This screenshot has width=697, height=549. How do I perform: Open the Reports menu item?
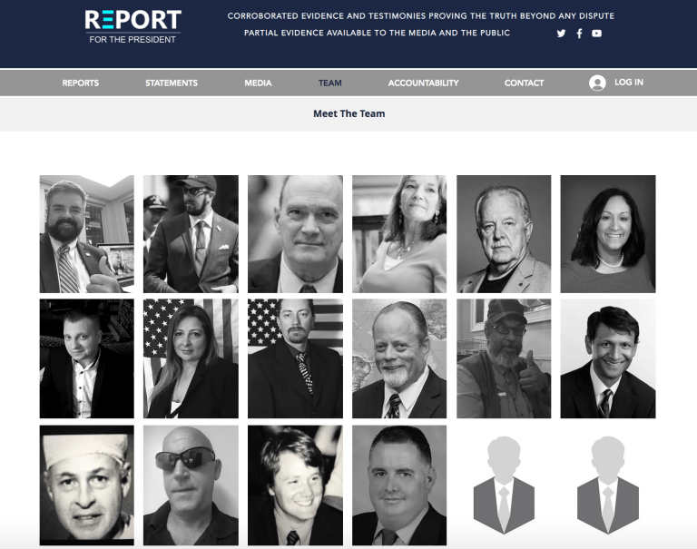coord(81,83)
